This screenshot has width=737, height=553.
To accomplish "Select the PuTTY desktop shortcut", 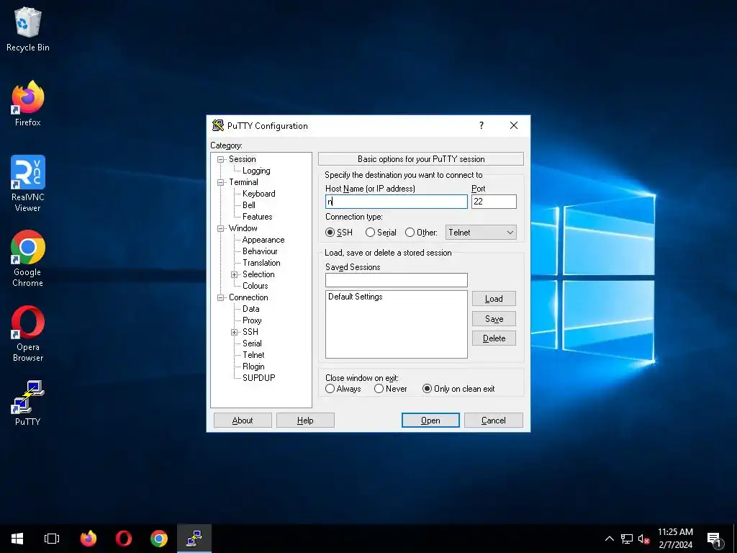I will (x=28, y=403).
